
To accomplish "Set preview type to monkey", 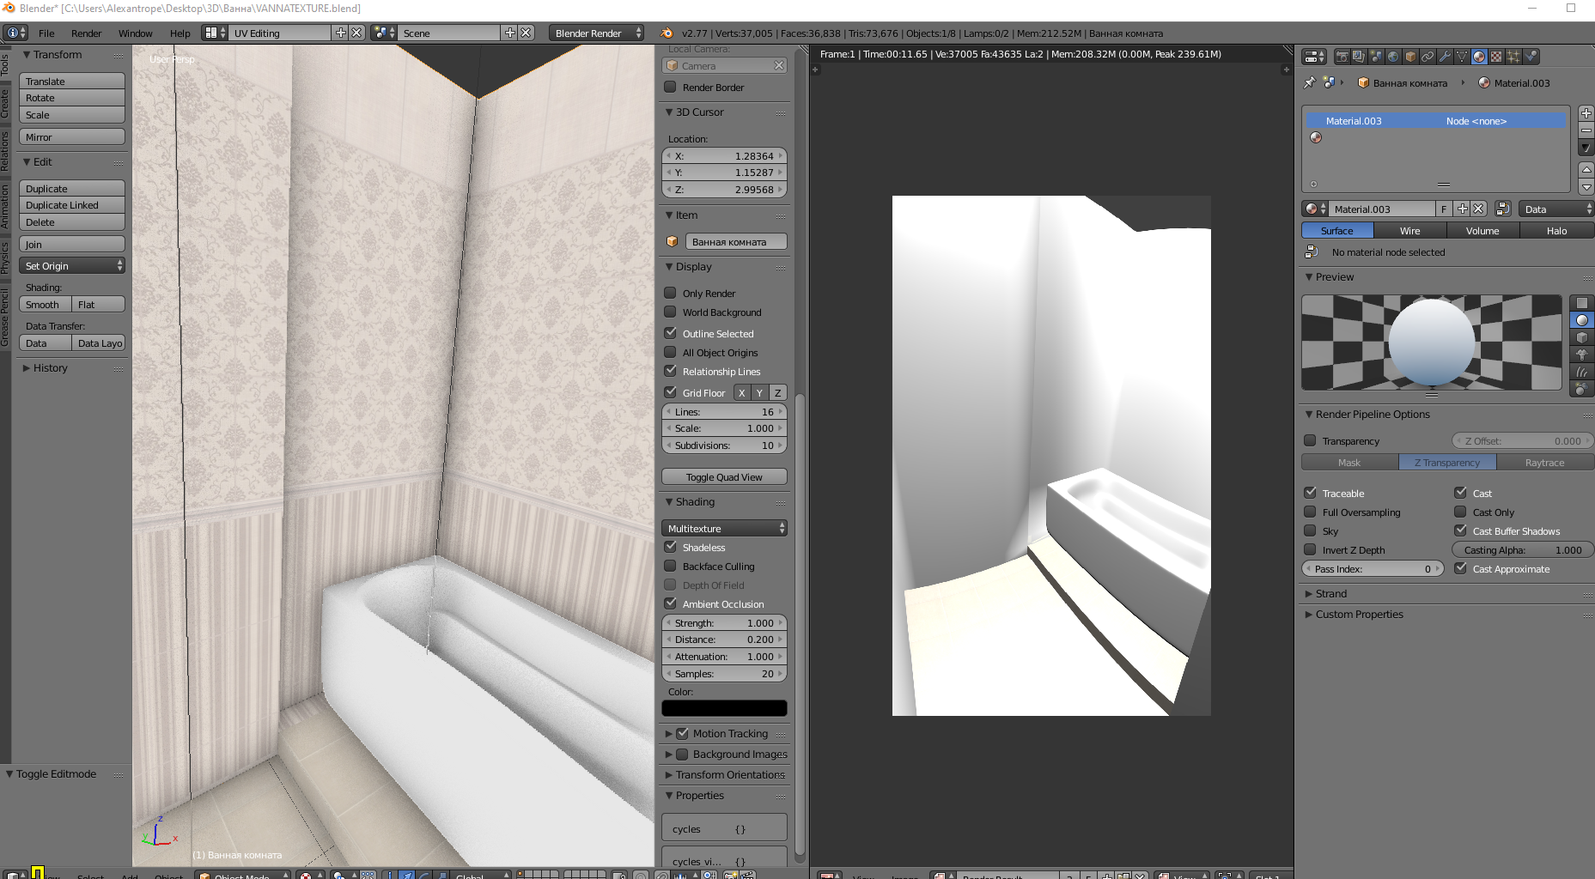I will (x=1582, y=355).
